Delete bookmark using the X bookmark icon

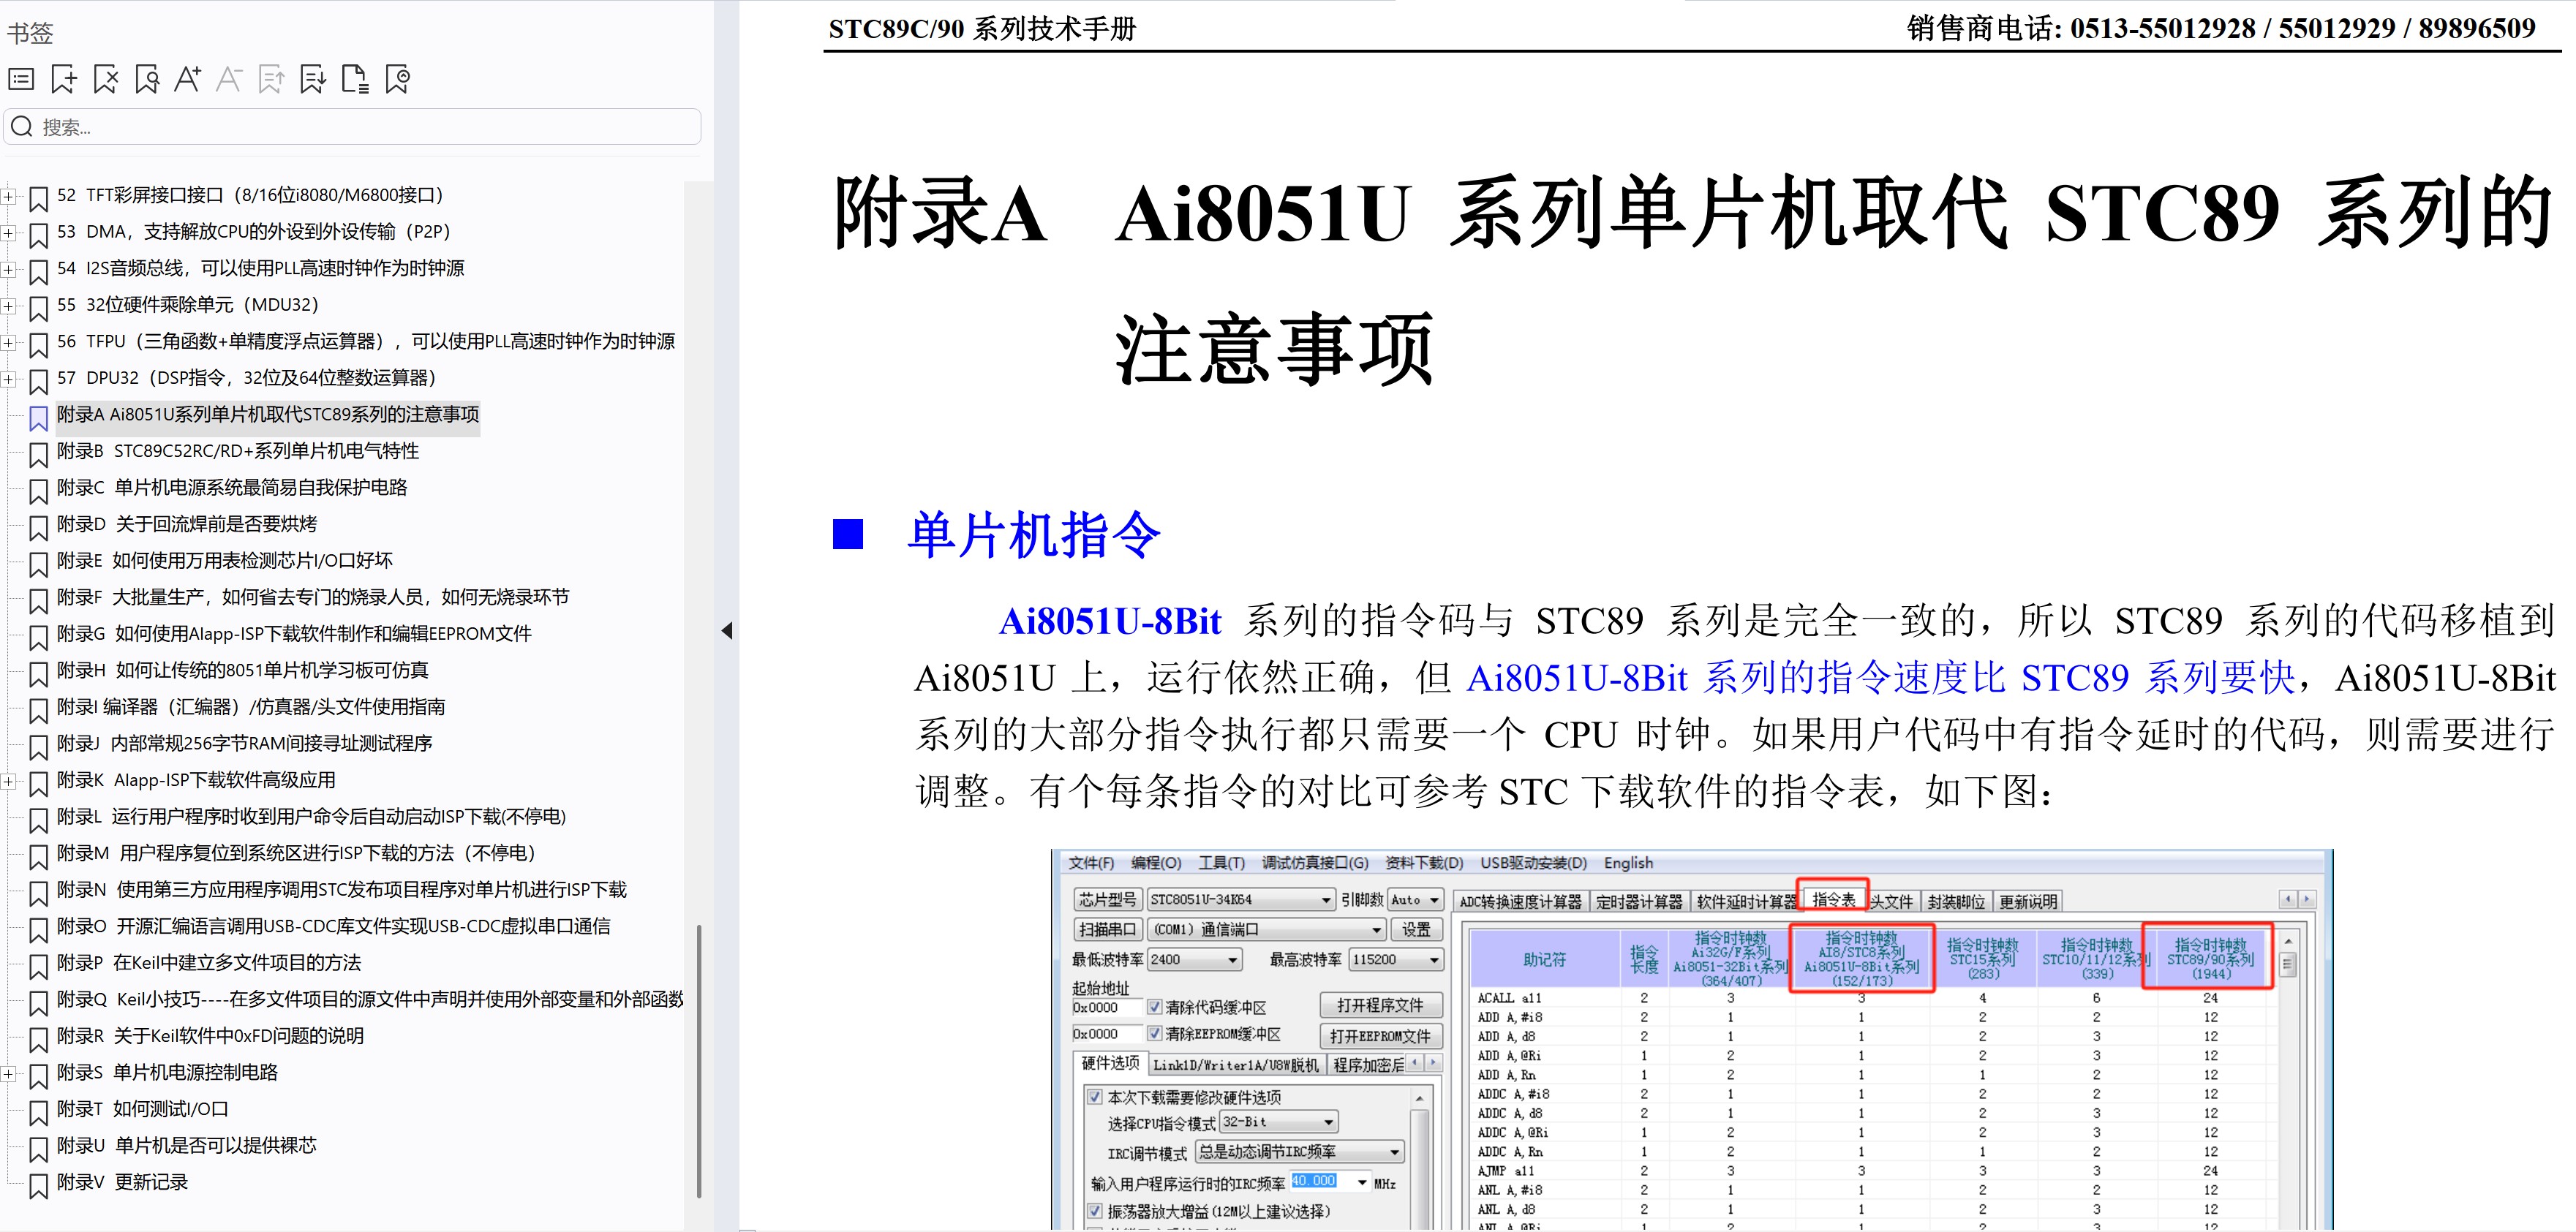point(105,79)
